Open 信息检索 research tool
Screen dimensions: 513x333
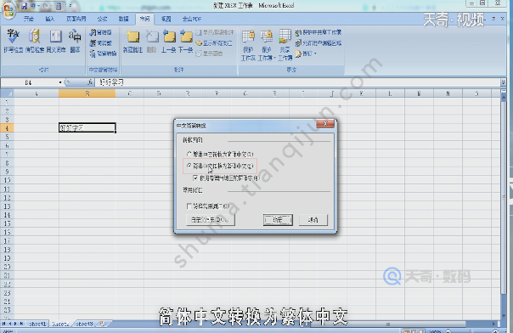pos(34,41)
